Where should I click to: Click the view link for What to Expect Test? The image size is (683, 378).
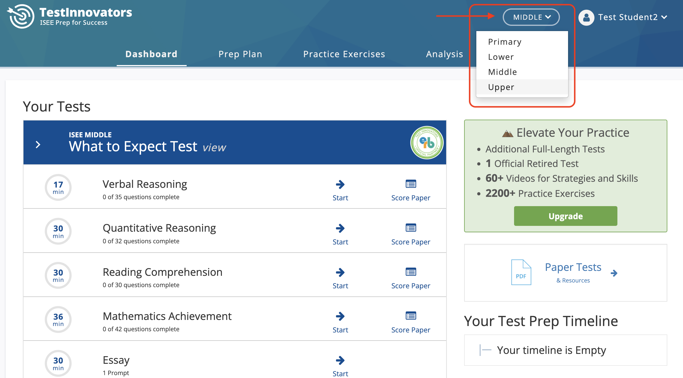[214, 147]
